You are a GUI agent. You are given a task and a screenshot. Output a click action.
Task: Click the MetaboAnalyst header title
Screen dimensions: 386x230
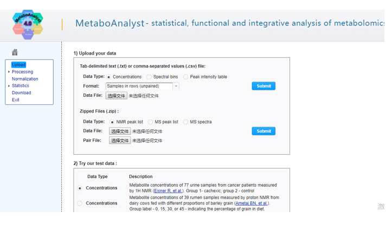coord(110,23)
